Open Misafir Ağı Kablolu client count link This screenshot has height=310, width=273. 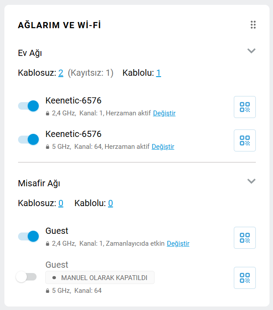click(111, 203)
